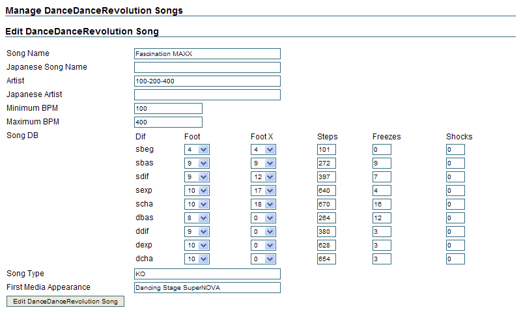This screenshot has width=521, height=312.
Task: Open the sexp Foot dropdown
Action: coord(197,190)
